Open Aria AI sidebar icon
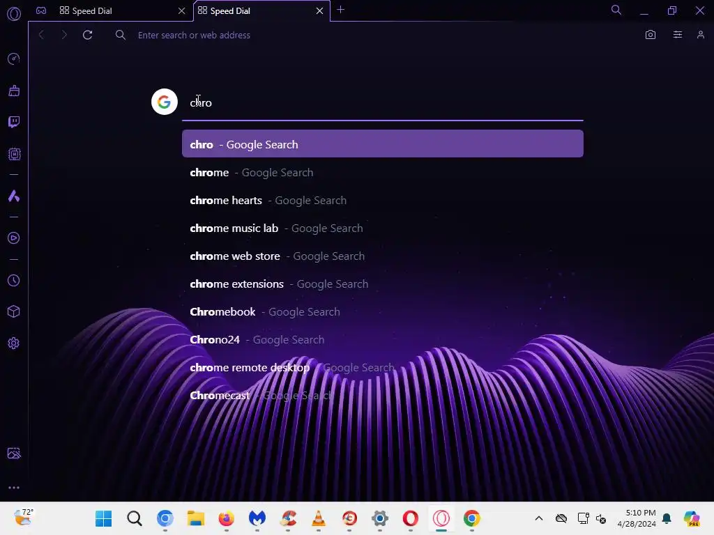The height and width of the screenshot is (535, 714). coord(14,196)
